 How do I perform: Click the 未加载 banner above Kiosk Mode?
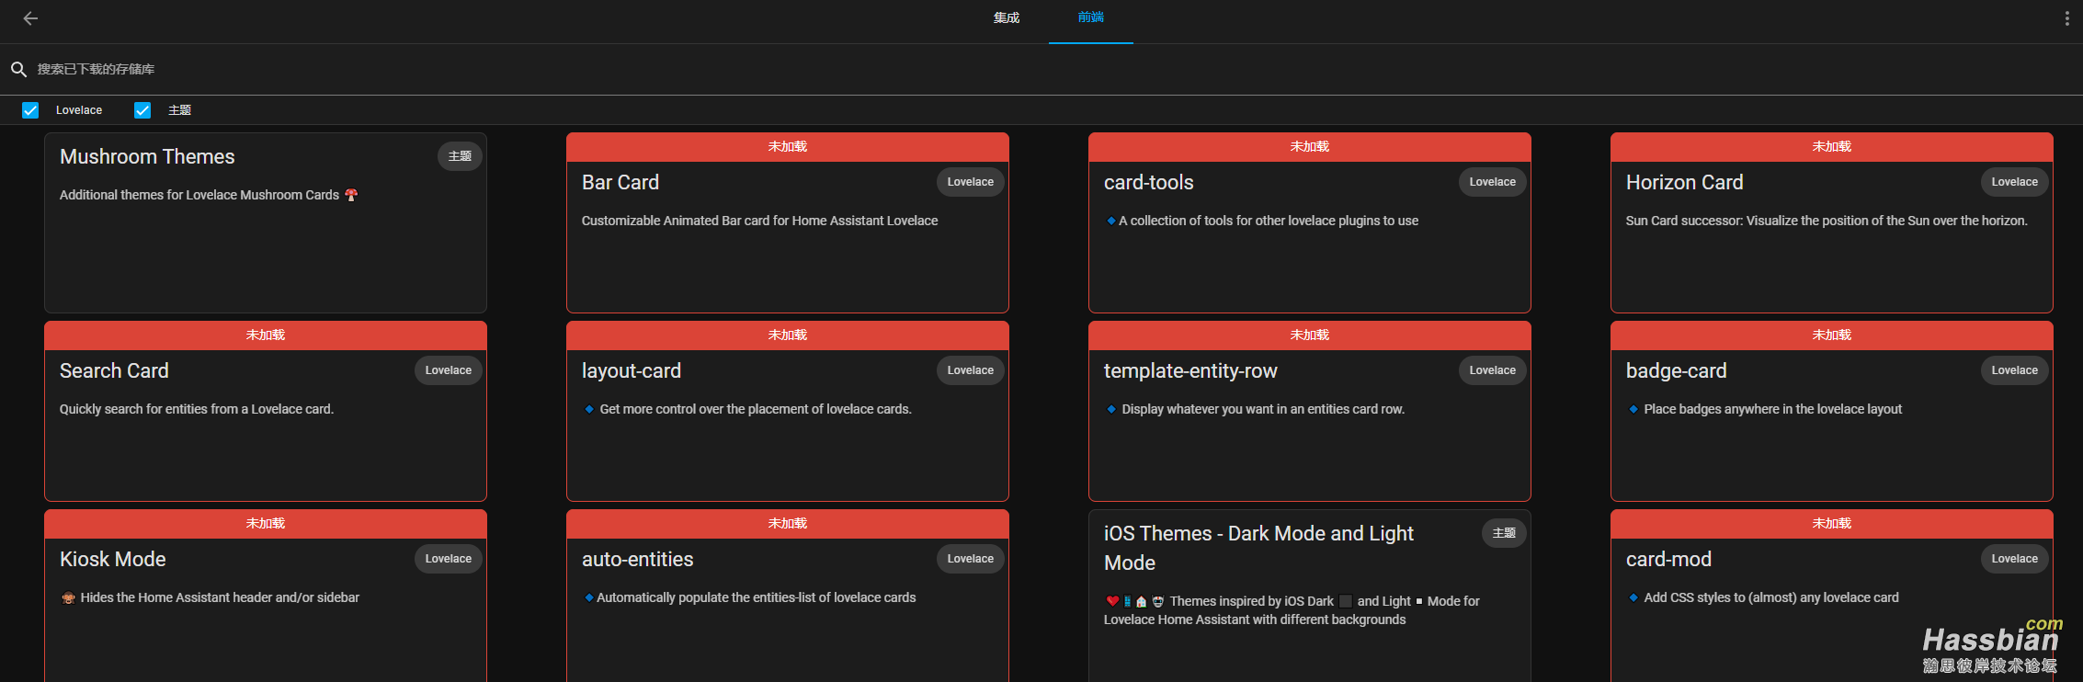pos(266,524)
